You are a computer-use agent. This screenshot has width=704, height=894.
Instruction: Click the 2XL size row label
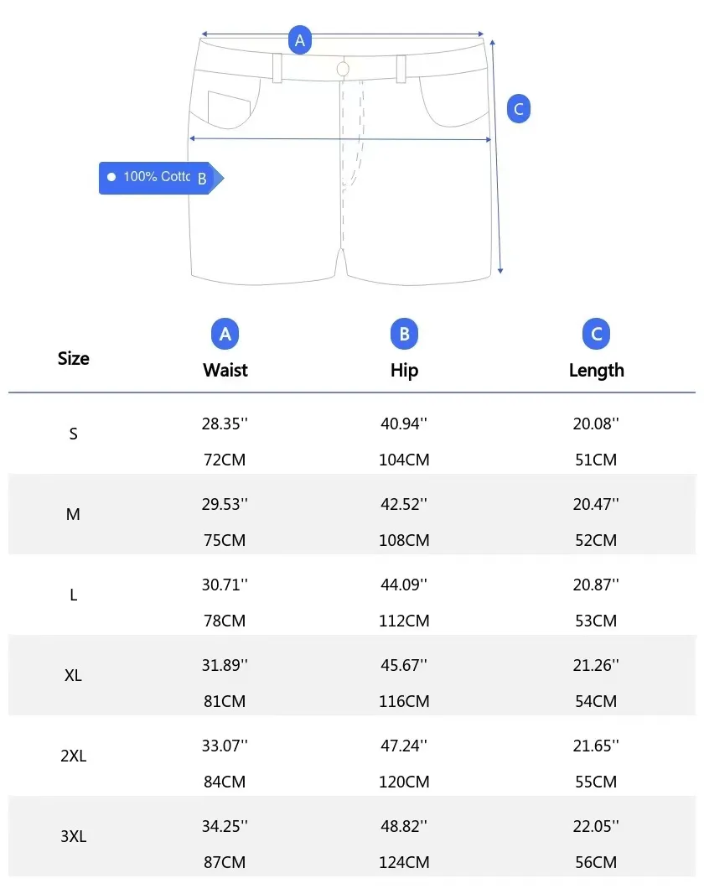pyautogui.click(x=73, y=756)
